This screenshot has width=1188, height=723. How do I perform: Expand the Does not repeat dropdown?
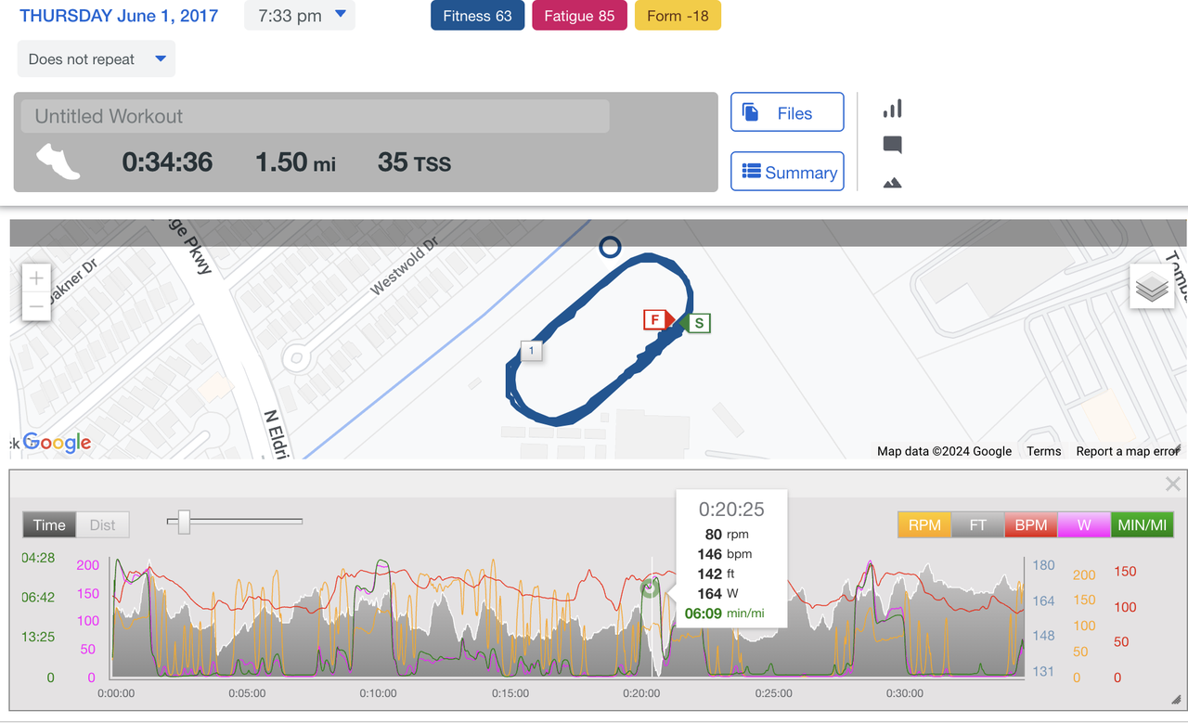[97, 59]
